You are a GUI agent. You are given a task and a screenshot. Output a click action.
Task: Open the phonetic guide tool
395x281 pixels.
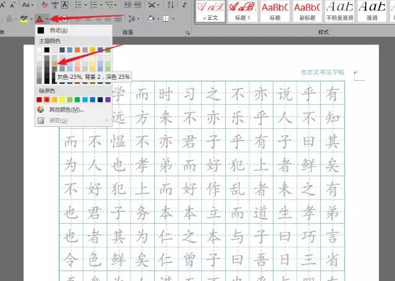pos(55,4)
